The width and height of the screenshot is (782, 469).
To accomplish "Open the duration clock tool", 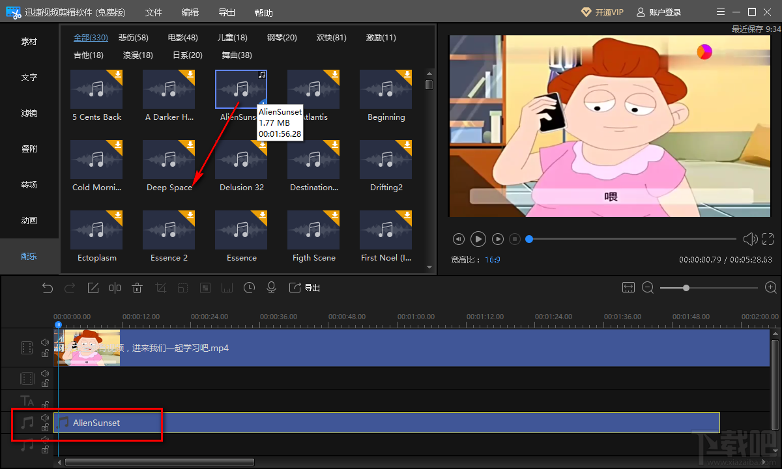I will (249, 287).
